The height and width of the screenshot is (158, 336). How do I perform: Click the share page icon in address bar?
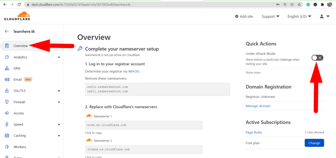[292, 5]
